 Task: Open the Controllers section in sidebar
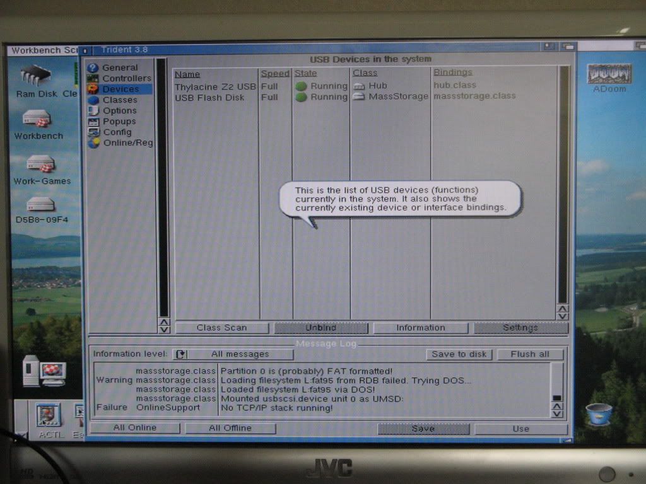[126, 78]
